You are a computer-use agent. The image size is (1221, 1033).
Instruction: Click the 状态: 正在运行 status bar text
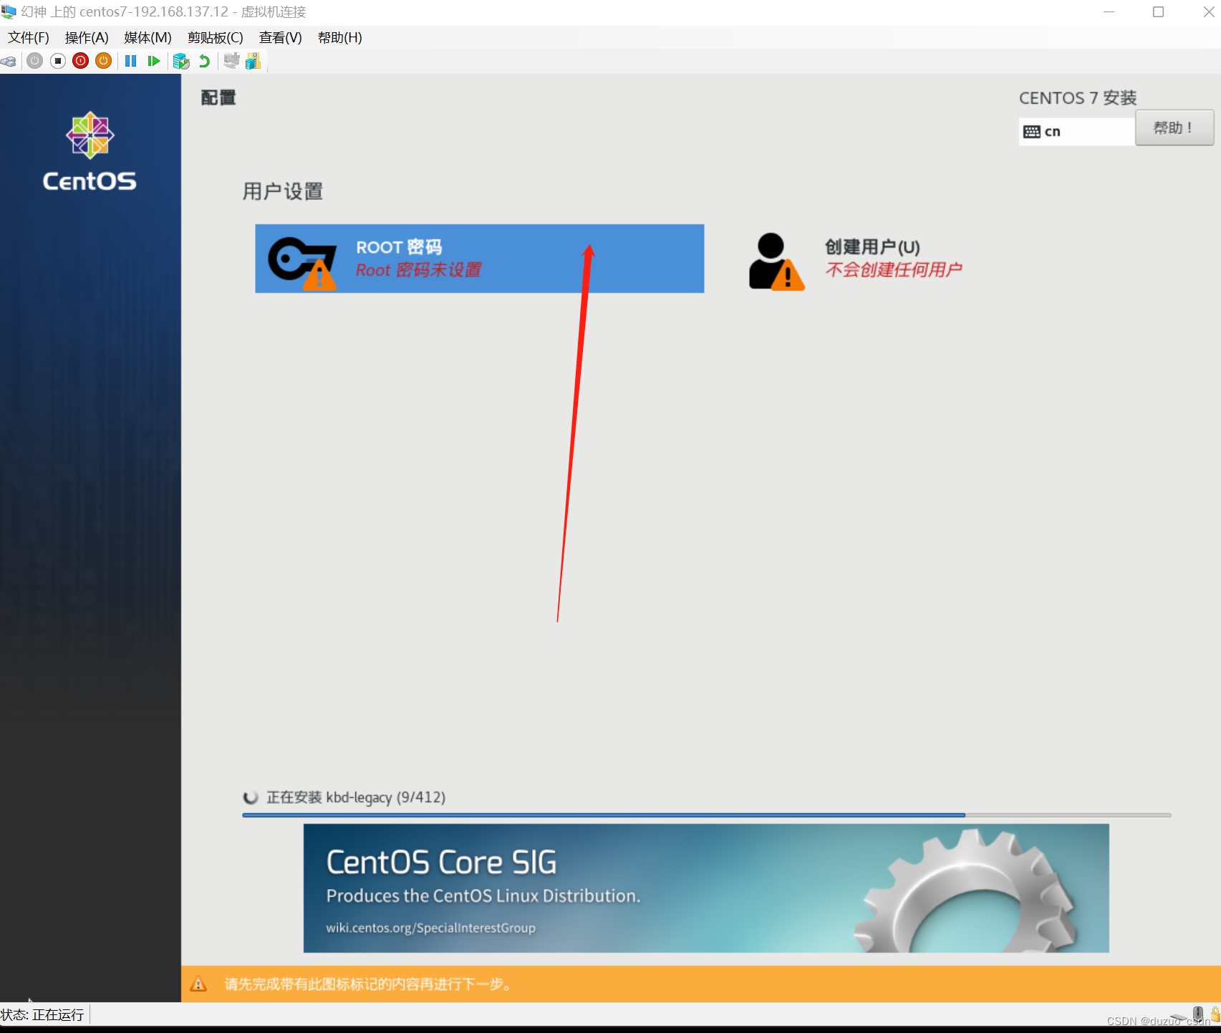point(42,1015)
